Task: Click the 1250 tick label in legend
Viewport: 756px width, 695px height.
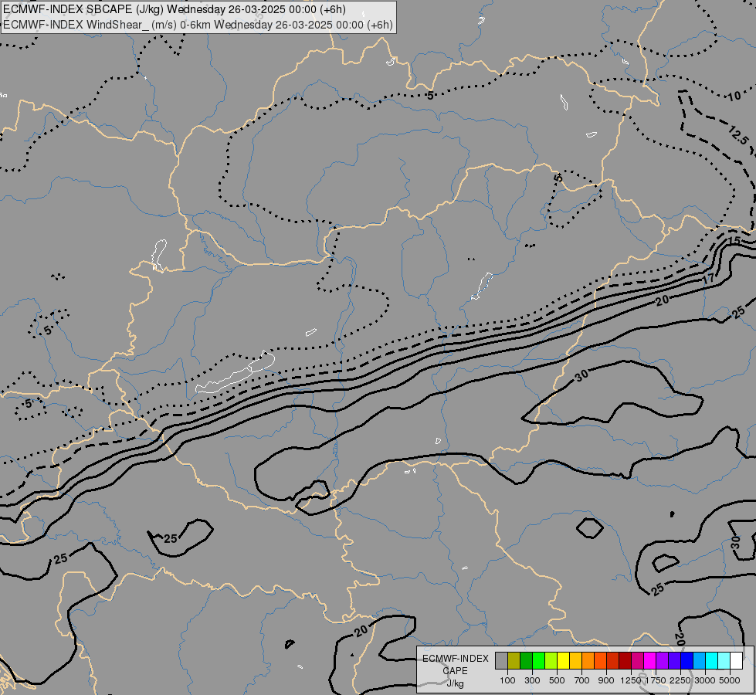Action: pos(631,680)
